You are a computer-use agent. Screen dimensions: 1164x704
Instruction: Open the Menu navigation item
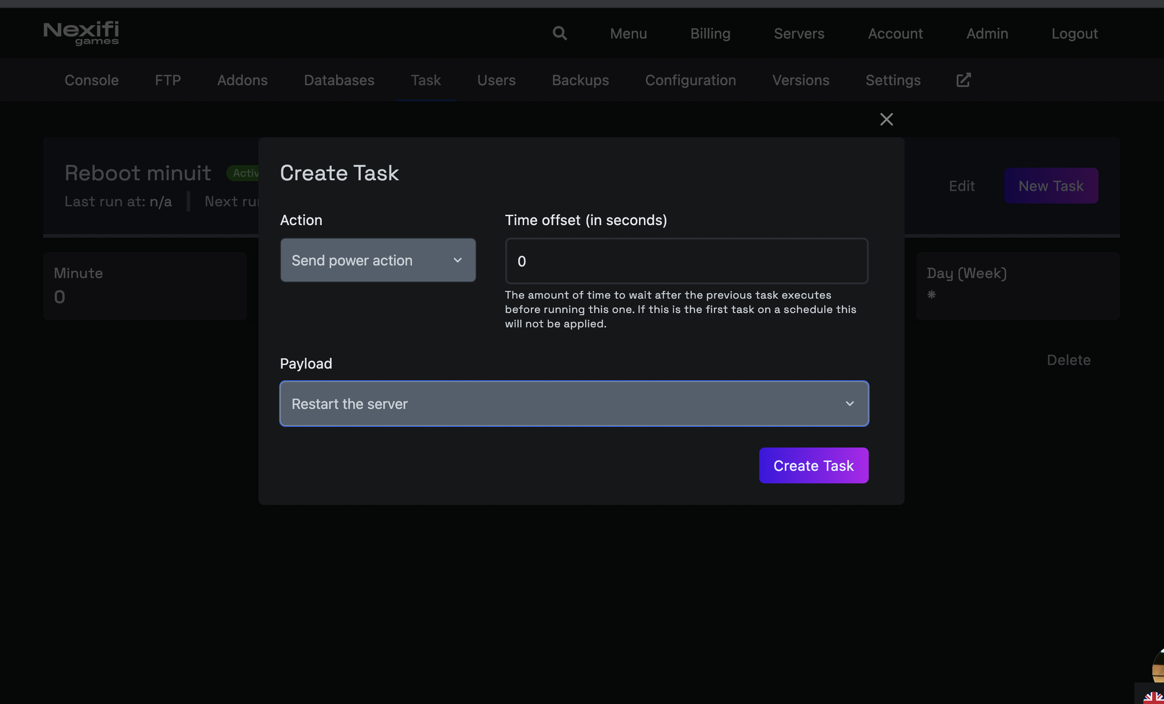628,33
